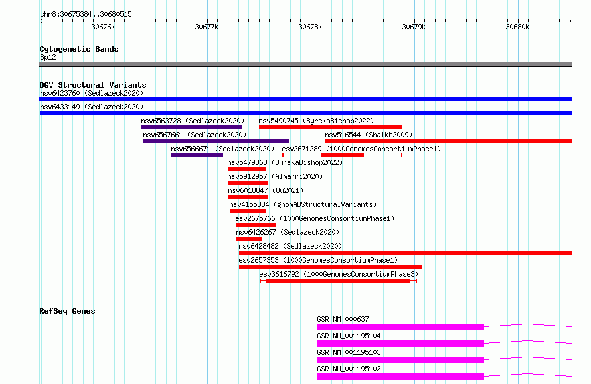Click the blue nsv6433149 variant bar
Viewport: 591px width, 384px height.
pyautogui.click(x=305, y=113)
